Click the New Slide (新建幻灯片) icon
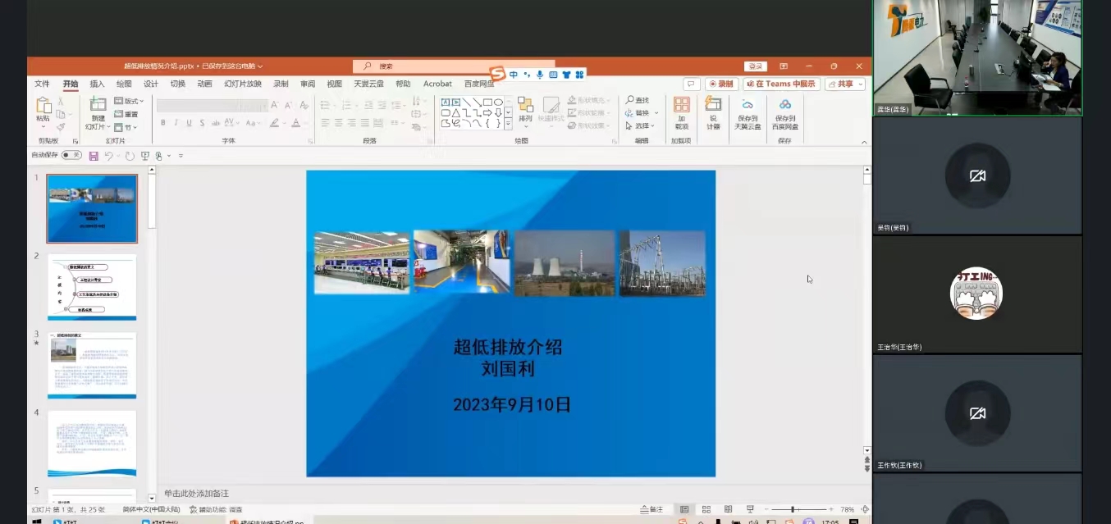 tap(98, 104)
